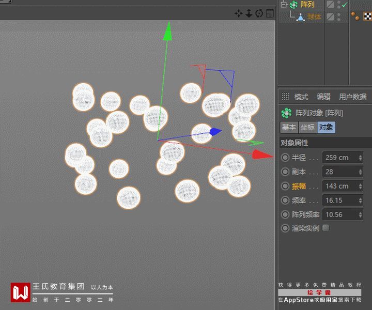372x310 pixels.
Task: Collapse the 阵列 tree expander
Action: (284, 5)
